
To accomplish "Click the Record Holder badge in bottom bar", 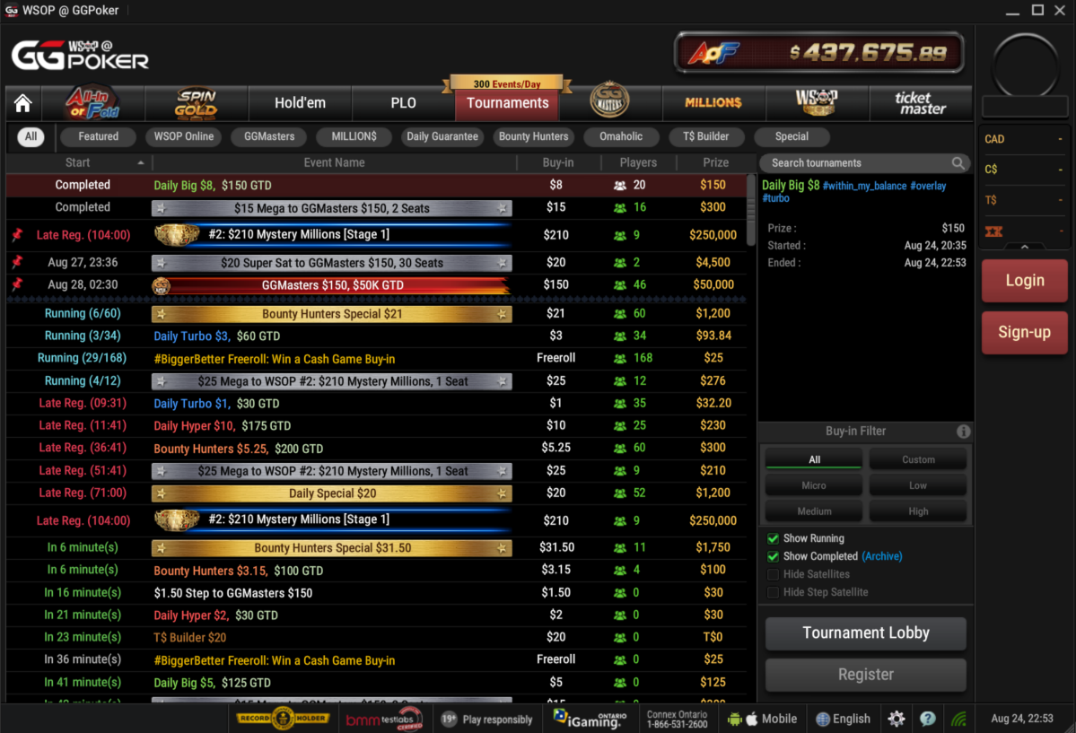I will 283,719.
